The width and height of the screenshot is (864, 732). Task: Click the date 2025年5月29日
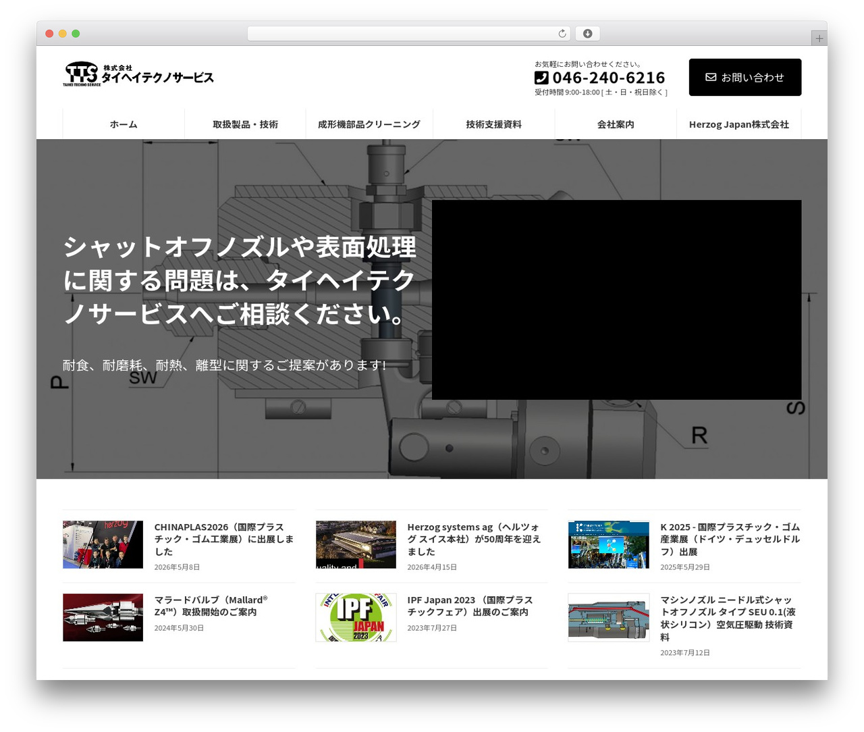point(685,567)
